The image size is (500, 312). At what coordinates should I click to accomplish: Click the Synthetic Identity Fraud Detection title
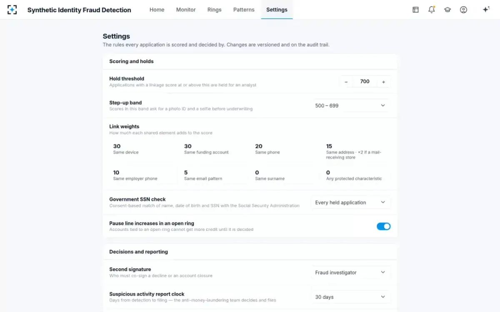(79, 10)
